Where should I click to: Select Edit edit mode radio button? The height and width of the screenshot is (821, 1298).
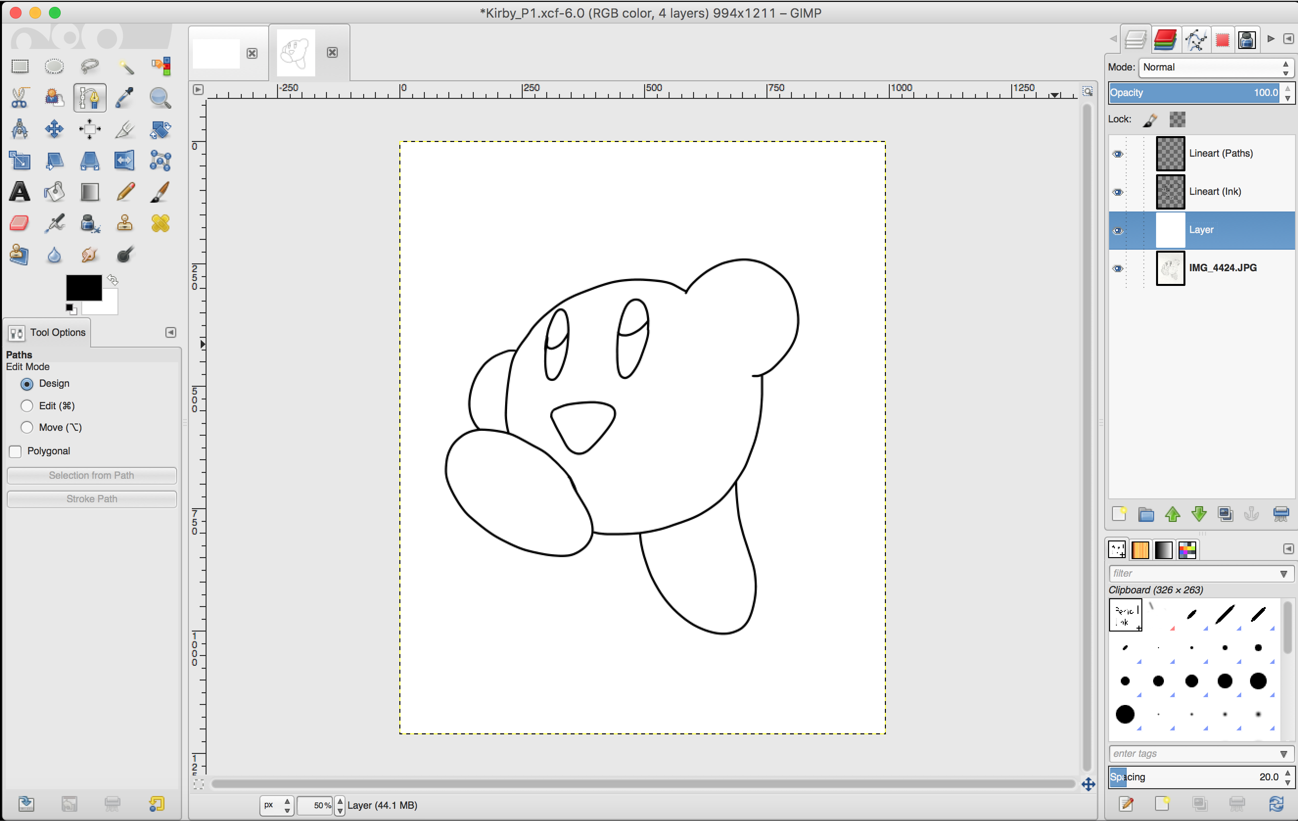click(x=27, y=406)
